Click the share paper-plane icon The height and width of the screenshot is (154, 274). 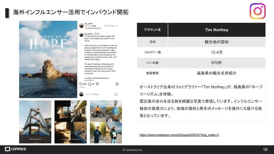(x=97, y=84)
